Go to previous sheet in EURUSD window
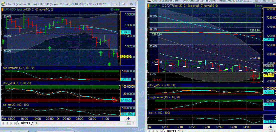 (8, 123)
